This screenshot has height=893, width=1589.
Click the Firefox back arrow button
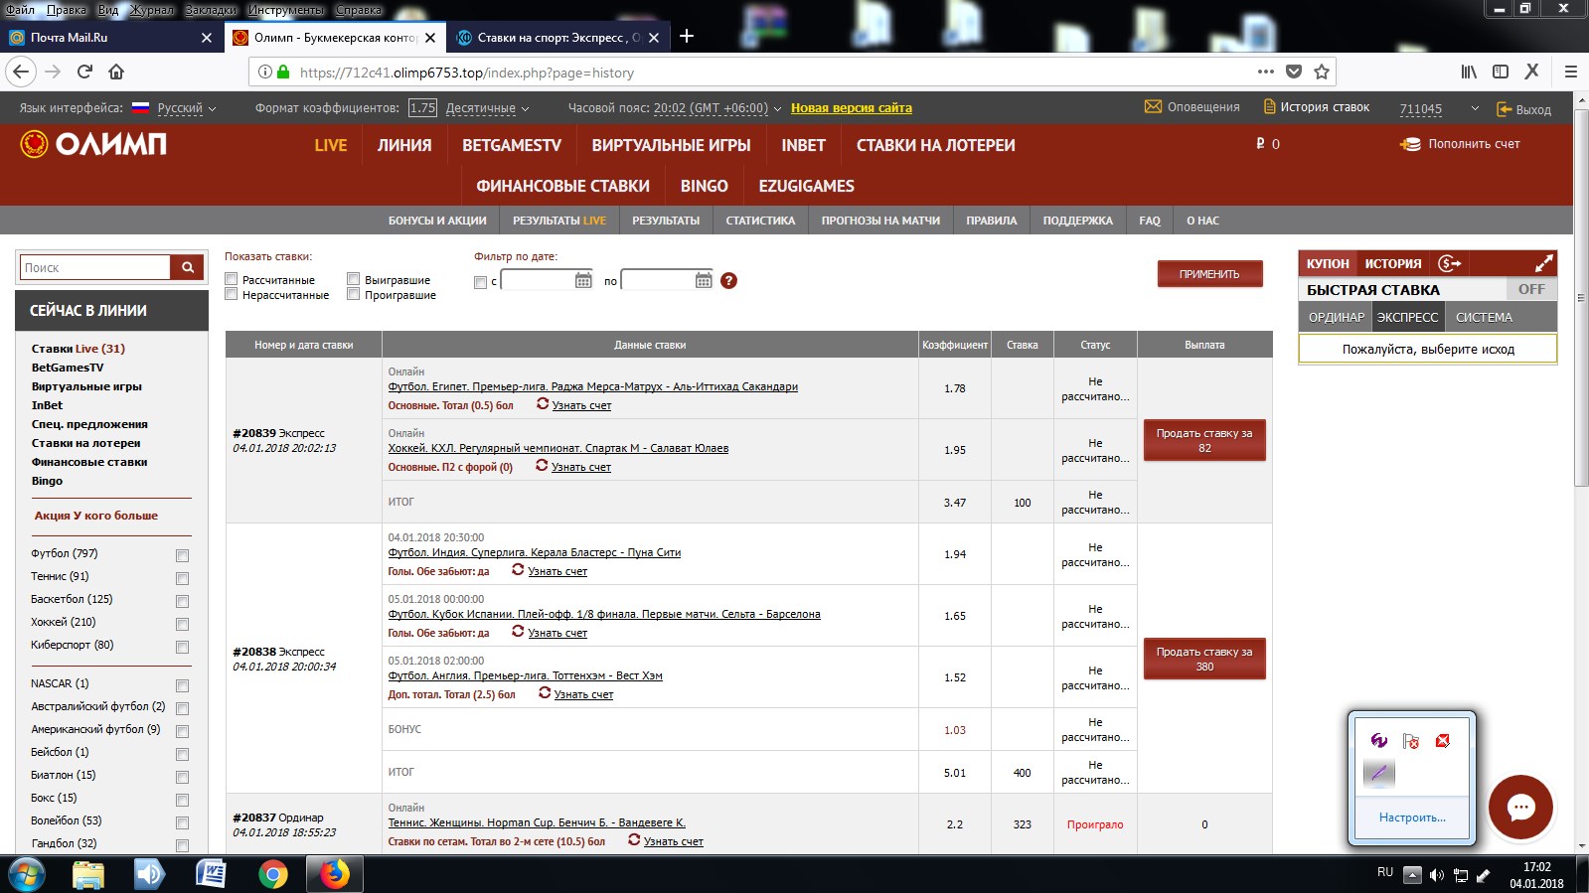pos(22,72)
